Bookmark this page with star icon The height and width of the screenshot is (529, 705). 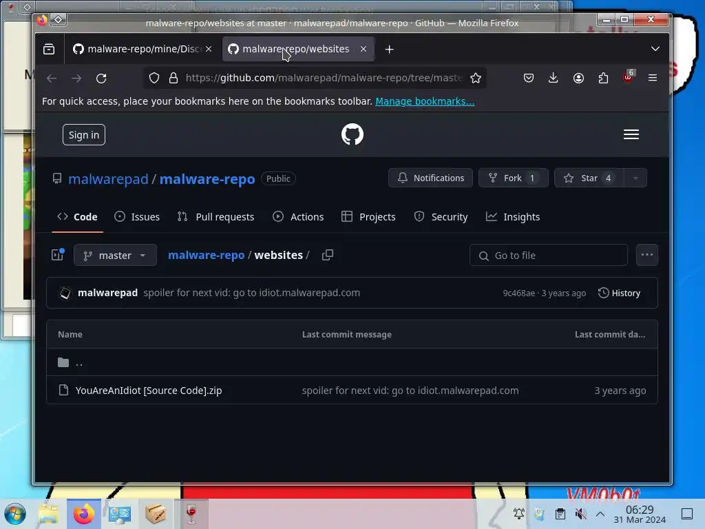[476, 79]
